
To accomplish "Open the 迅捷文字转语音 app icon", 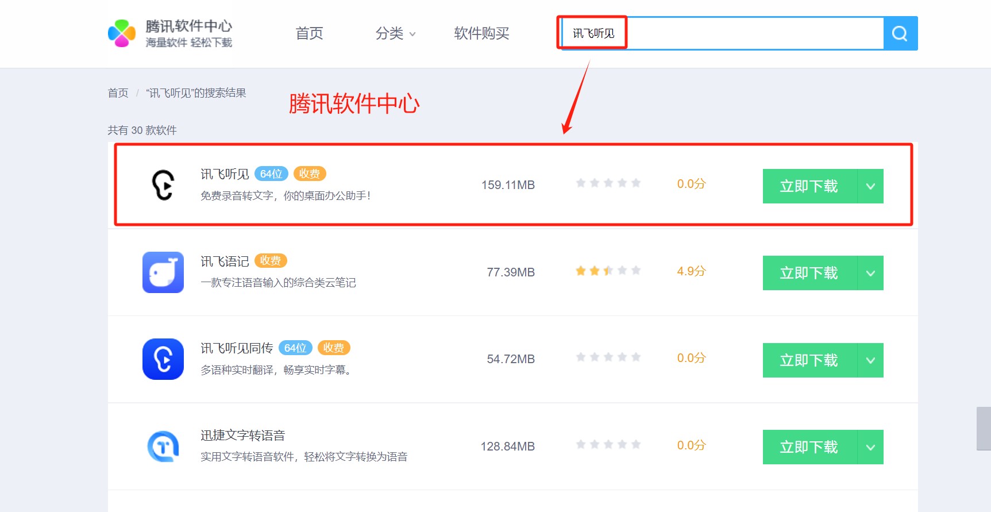I will point(163,446).
